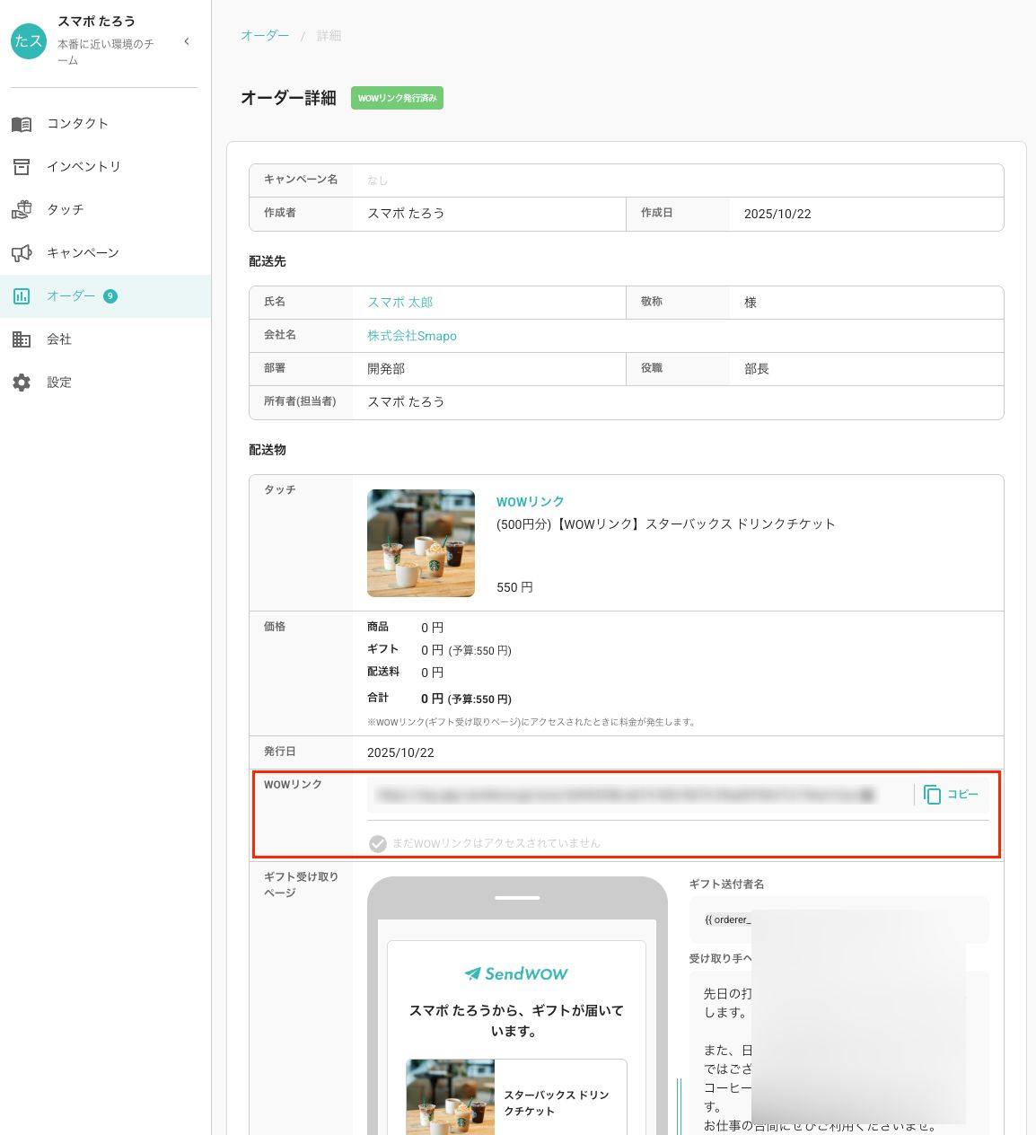Viewport: 1036px width, 1135px height.
Task: Click the touch price 550 円
Action: [514, 587]
